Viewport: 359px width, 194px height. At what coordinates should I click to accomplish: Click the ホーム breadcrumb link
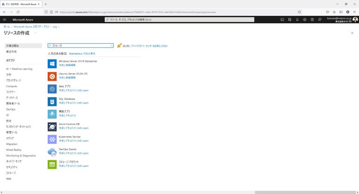[7, 27]
